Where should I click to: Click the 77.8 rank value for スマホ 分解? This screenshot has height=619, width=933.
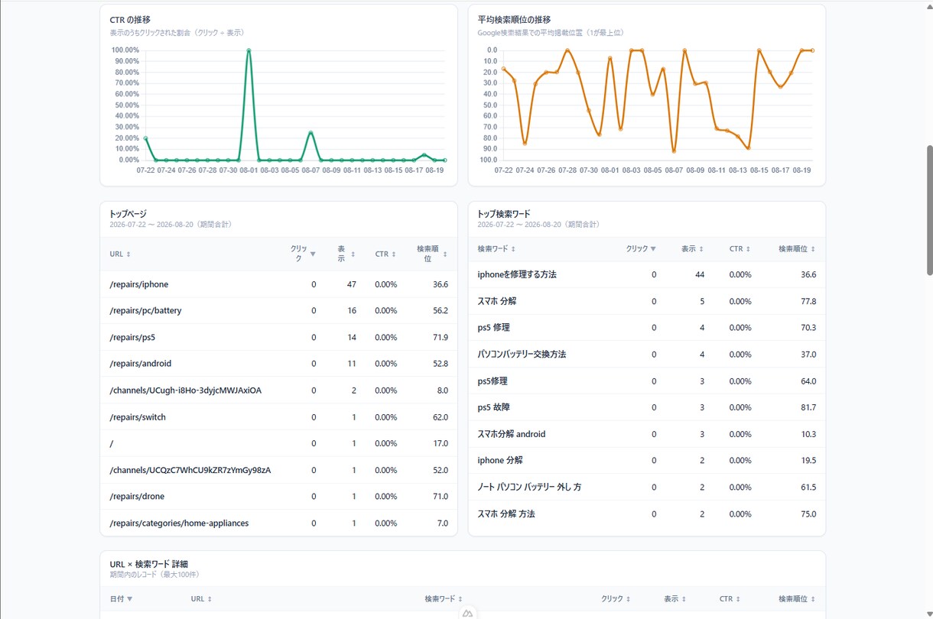pyautogui.click(x=808, y=301)
